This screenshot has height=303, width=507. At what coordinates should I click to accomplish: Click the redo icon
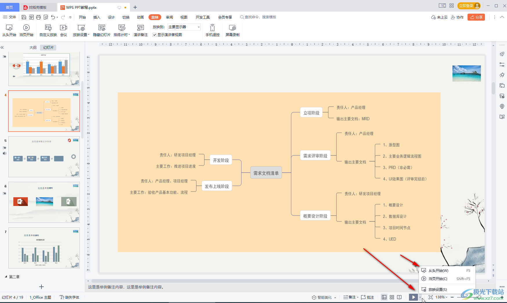coord(63,17)
